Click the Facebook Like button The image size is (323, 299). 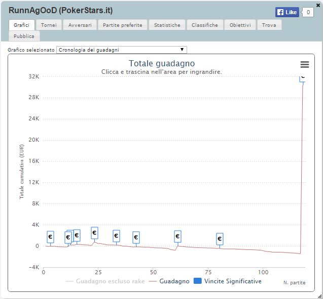[x=287, y=12]
